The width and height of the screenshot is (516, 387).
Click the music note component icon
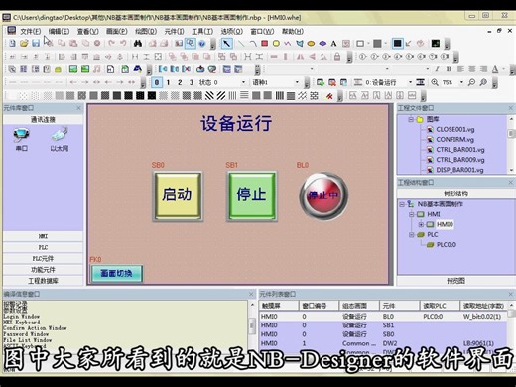(97, 69)
